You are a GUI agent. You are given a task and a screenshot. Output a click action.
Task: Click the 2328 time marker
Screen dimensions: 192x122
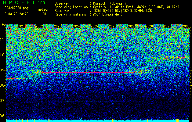149,26
